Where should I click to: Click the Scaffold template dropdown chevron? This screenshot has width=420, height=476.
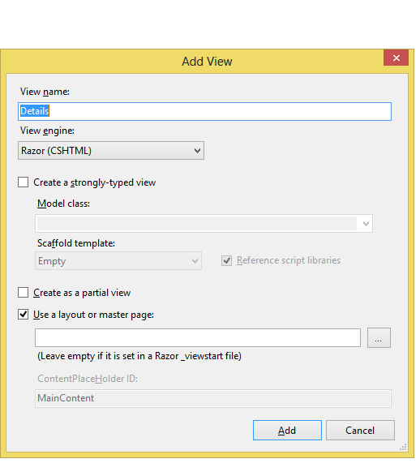[195, 261]
